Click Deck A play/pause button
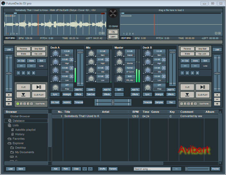Image resolution: width=226 pixels, height=175 pixels. pyautogui.click(x=39, y=87)
